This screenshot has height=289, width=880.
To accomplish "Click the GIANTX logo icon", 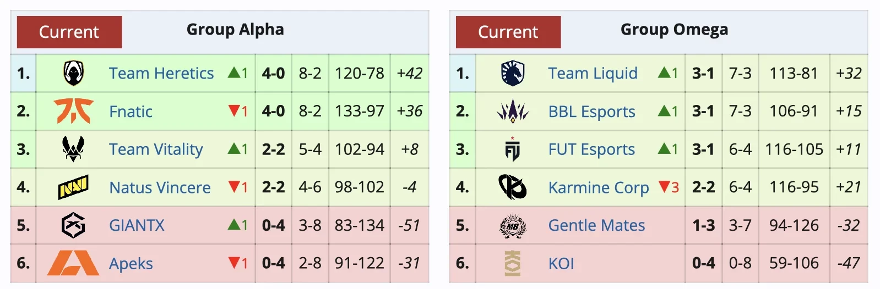I will [73, 225].
